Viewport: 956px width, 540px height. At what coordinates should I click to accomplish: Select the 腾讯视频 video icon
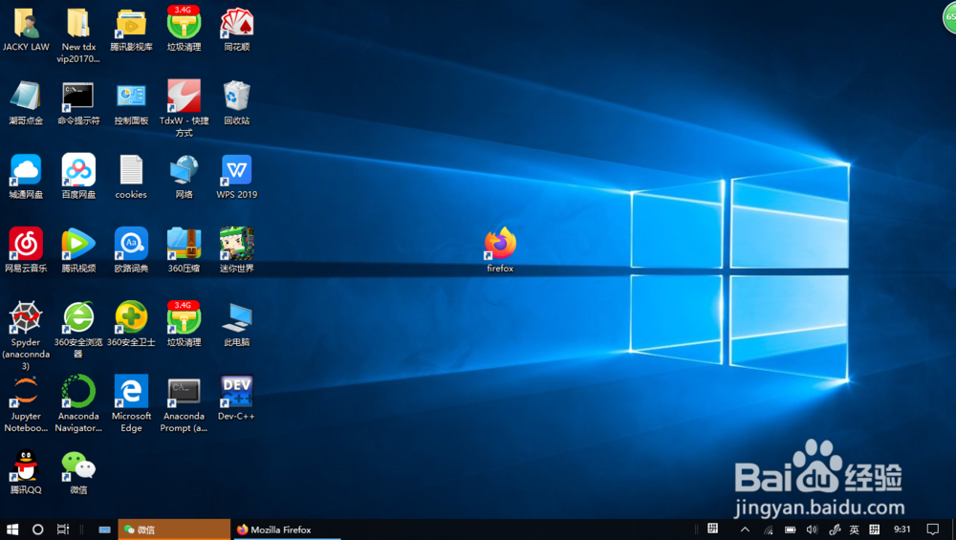click(78, 244)
